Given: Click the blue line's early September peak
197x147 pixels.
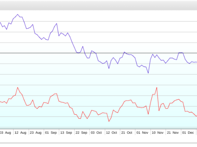Looking at the screenshot, I should click(x=57, y=24).
